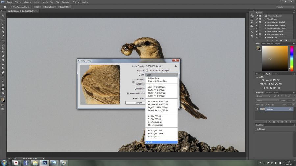Screen dimensions: 296x166
Task: Select Otomatik Çözünürlük from the list
Action: pyautogui.click(x=158, y=81)
